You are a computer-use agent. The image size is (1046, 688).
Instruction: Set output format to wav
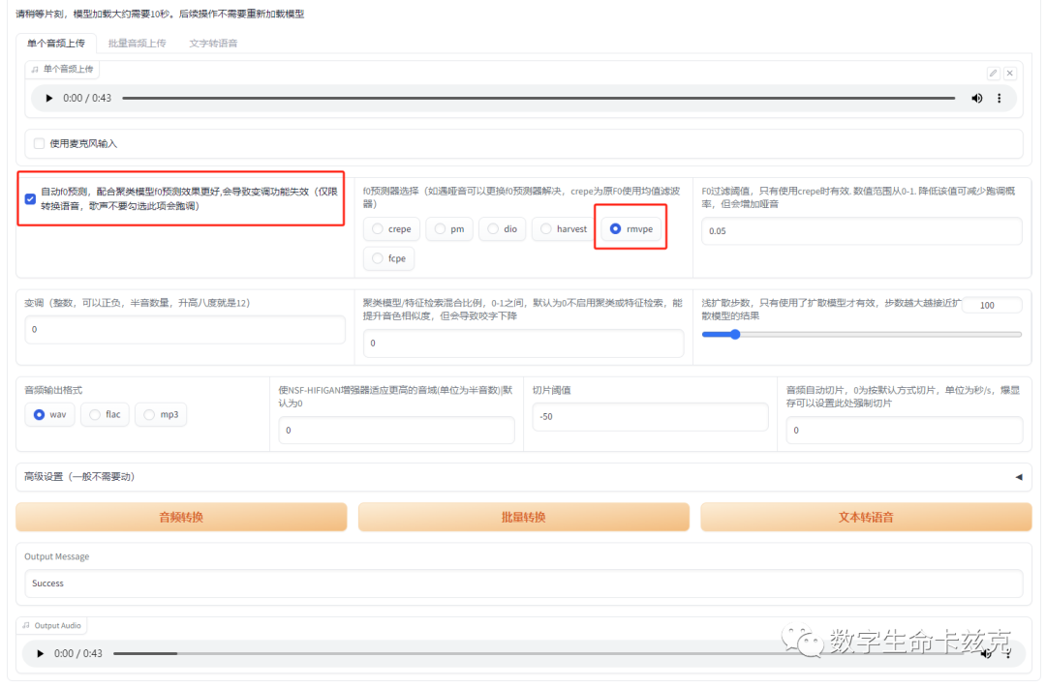point(49,415)
